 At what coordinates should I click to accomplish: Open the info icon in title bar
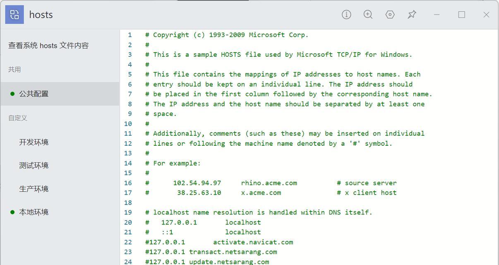tap(346, 14)
